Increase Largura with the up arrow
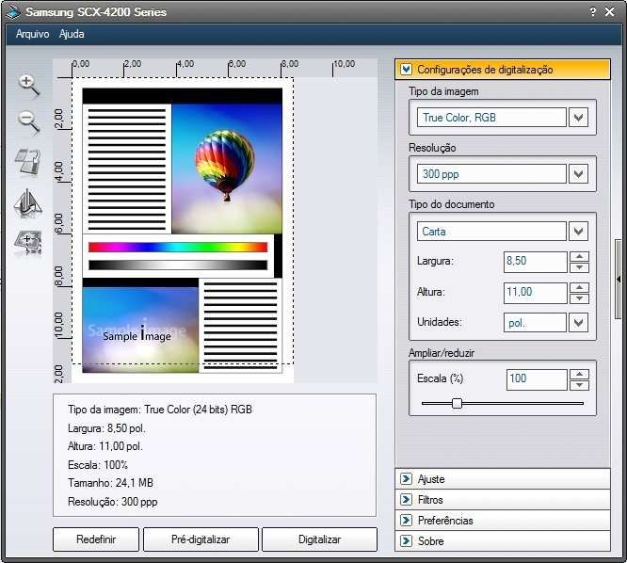Screen dimensions: 627x563 (x=579, y=257)
